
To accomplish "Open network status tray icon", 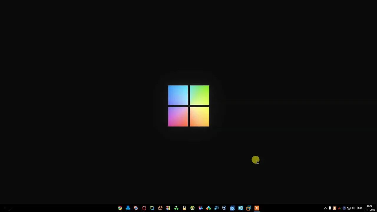I will [349, 208].
